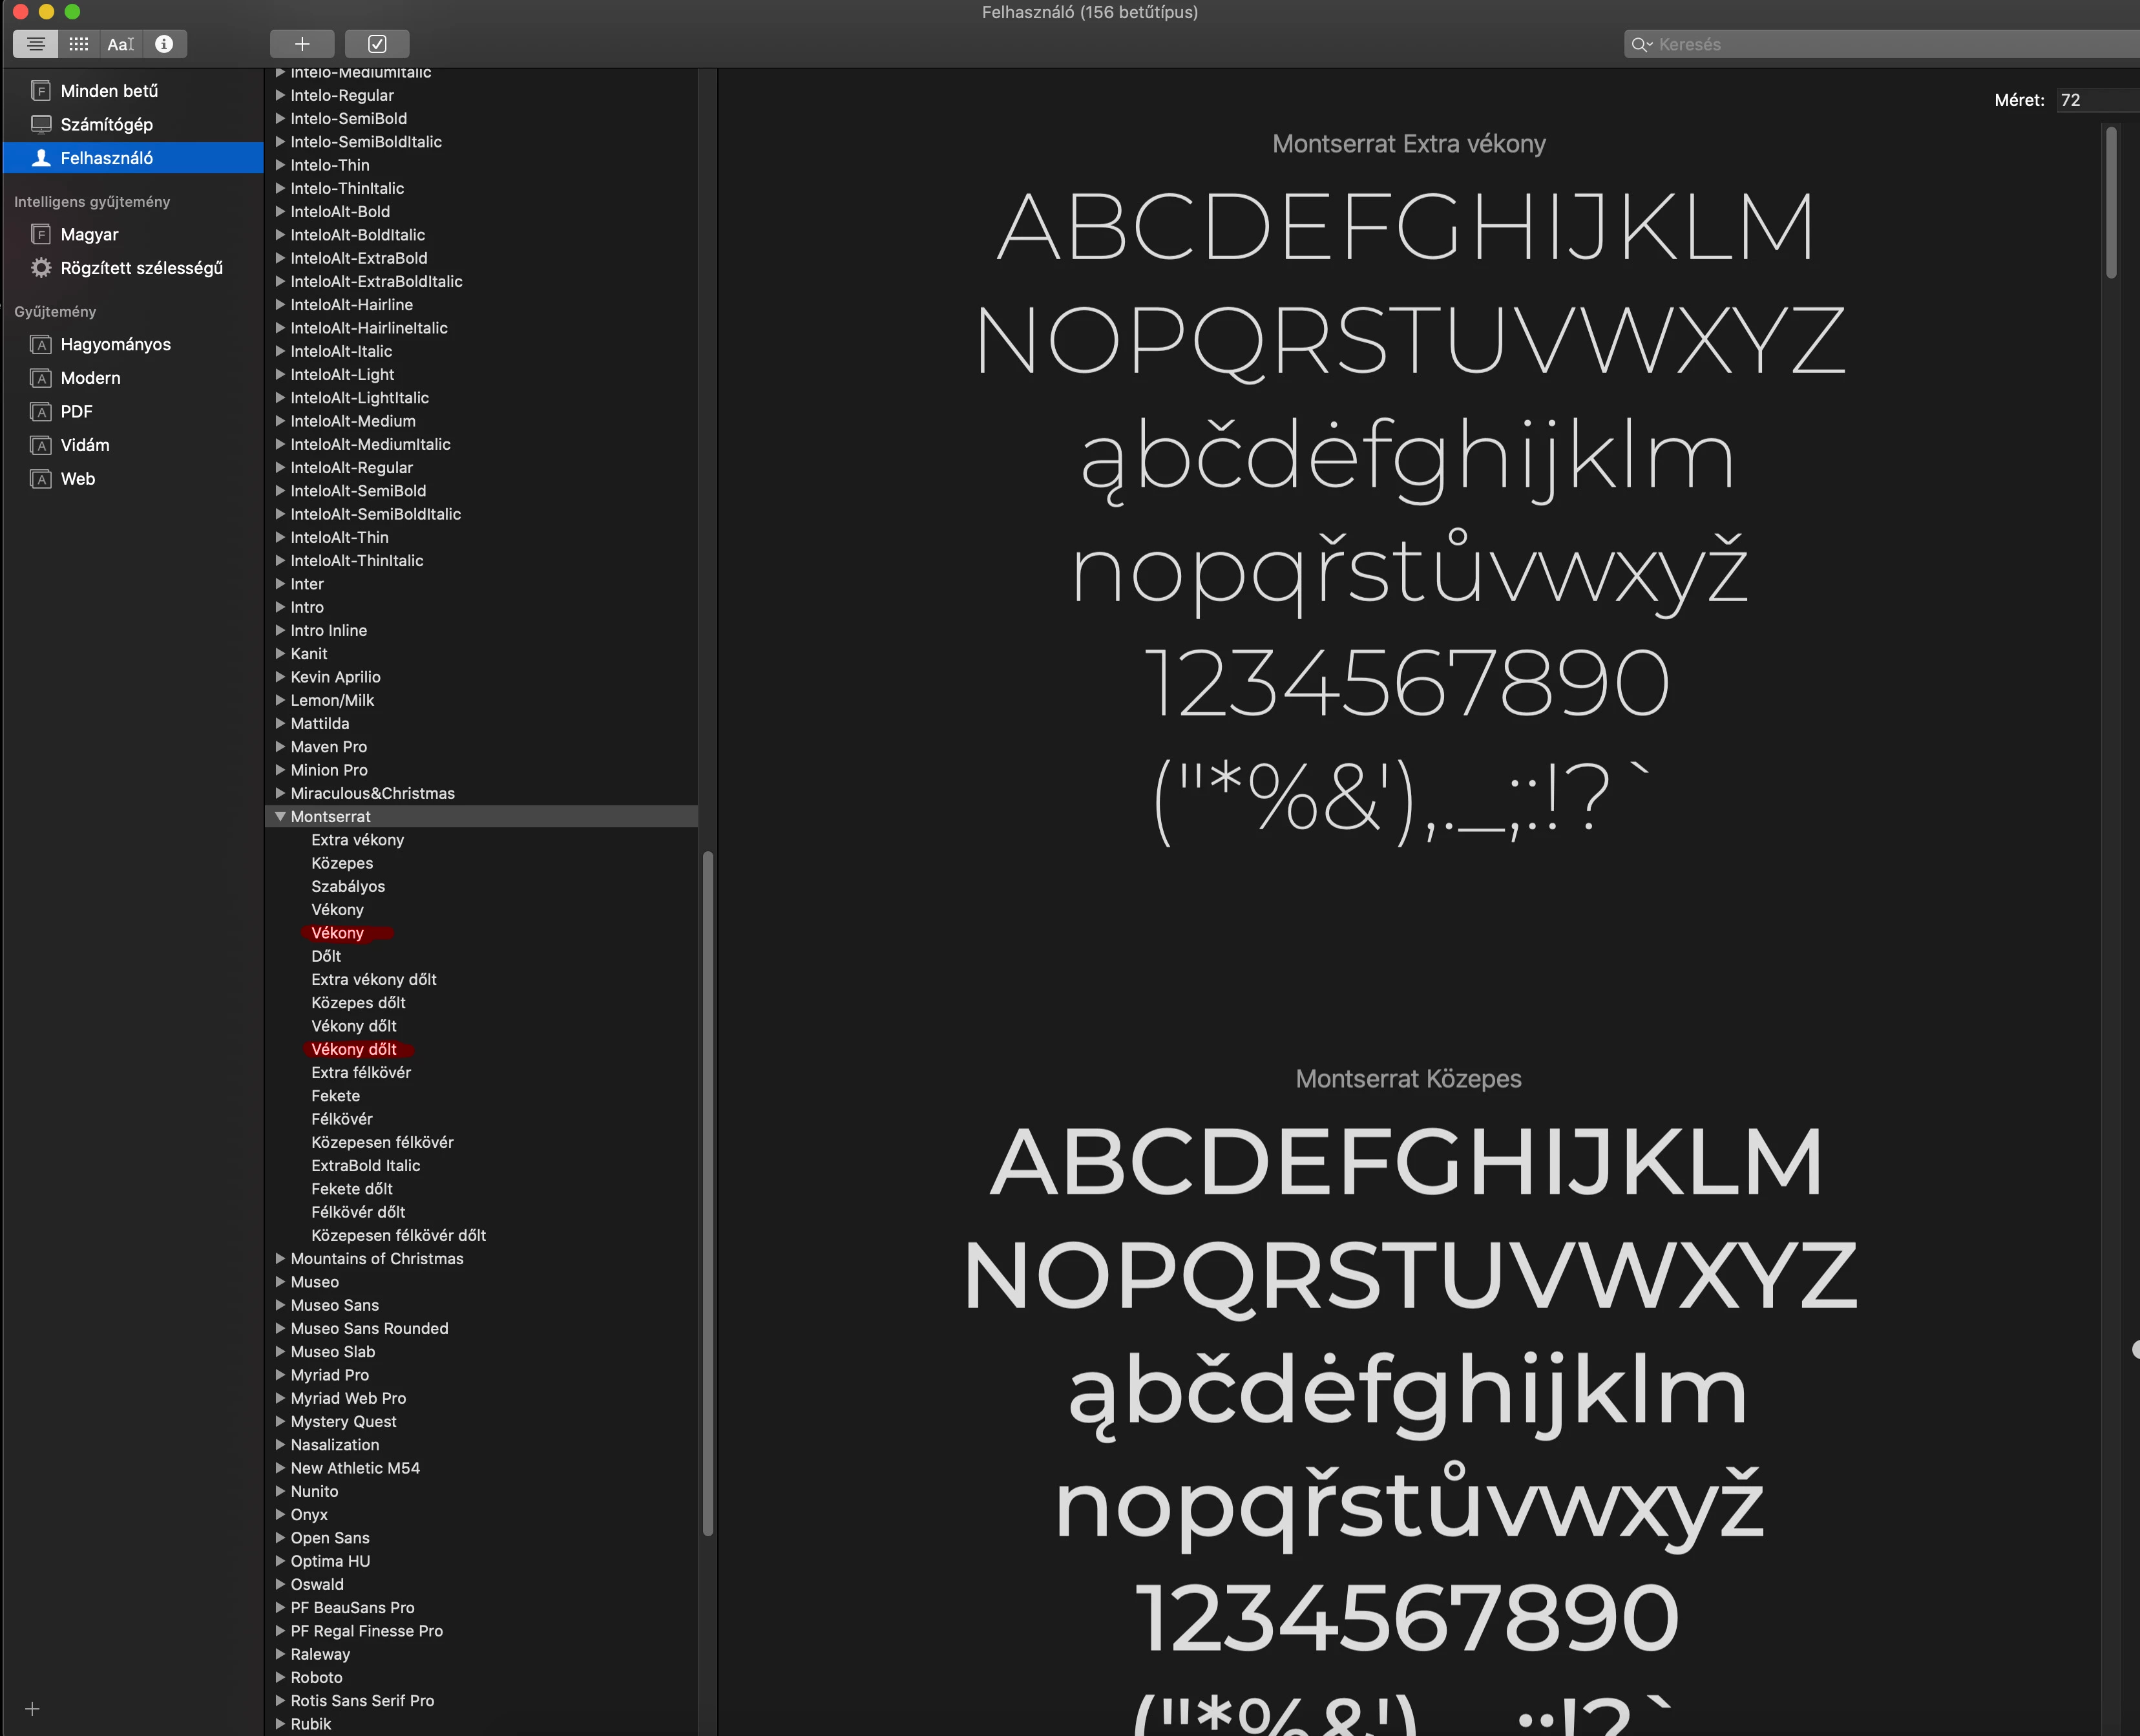Collapse the Montserrat font family
Image resolution: width=2140 pixels, height=1736 pixels.
[x=280, y=816]
